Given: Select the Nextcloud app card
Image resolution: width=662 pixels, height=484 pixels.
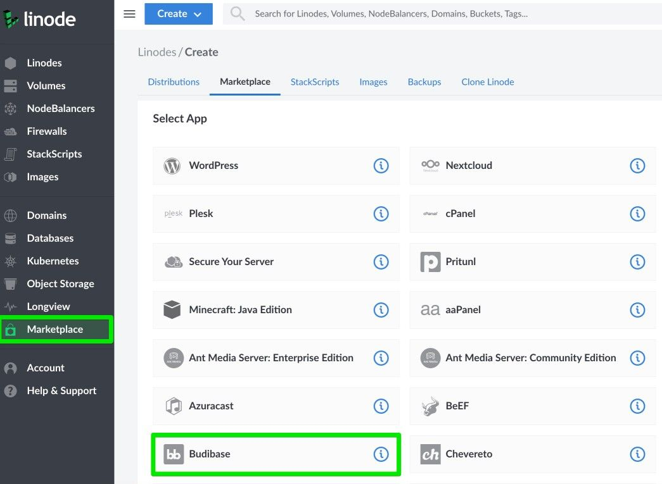Looking at the screenshot, I should (532, 166).
